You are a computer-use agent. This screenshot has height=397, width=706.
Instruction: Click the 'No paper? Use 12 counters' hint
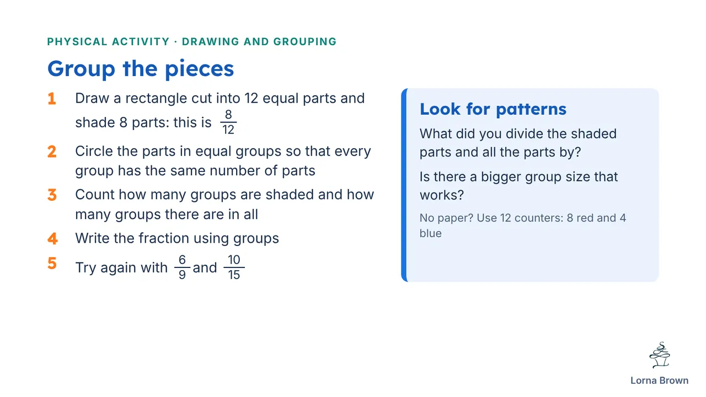pyautogui.click(x=523, y=226)
